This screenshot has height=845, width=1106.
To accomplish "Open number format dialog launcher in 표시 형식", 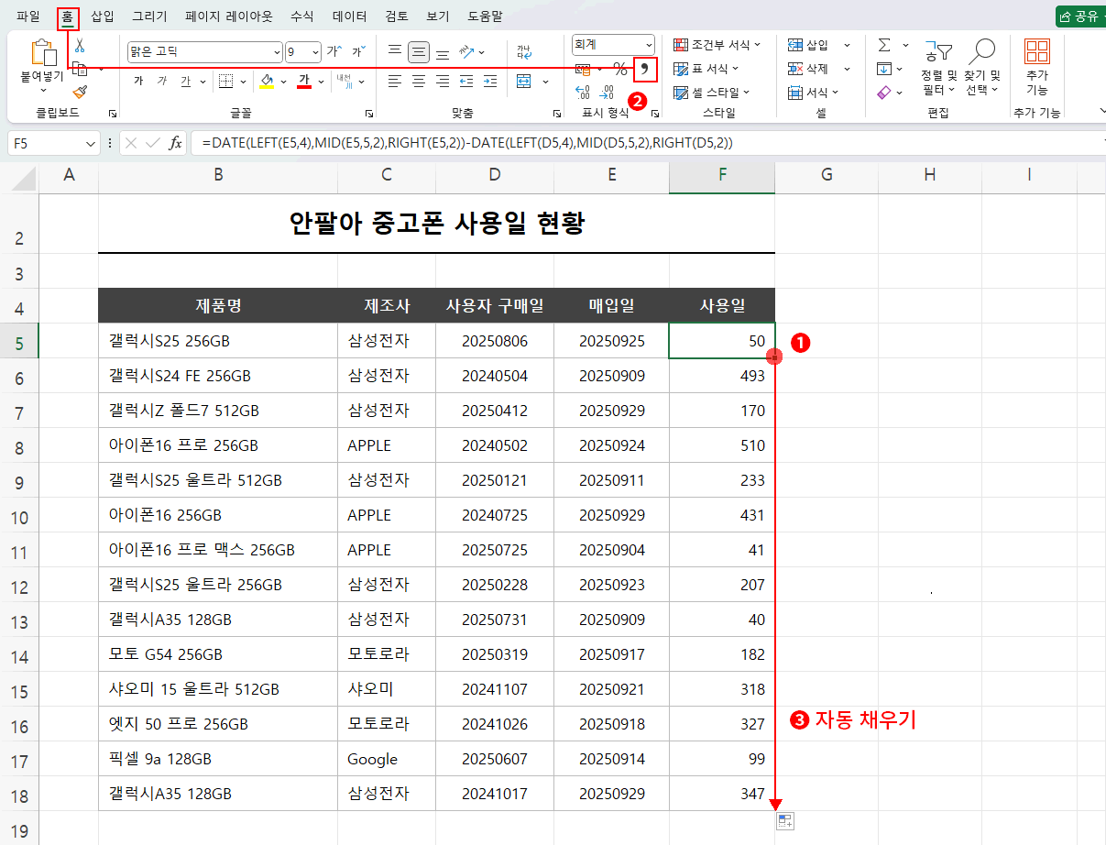I will click(655, 114).
